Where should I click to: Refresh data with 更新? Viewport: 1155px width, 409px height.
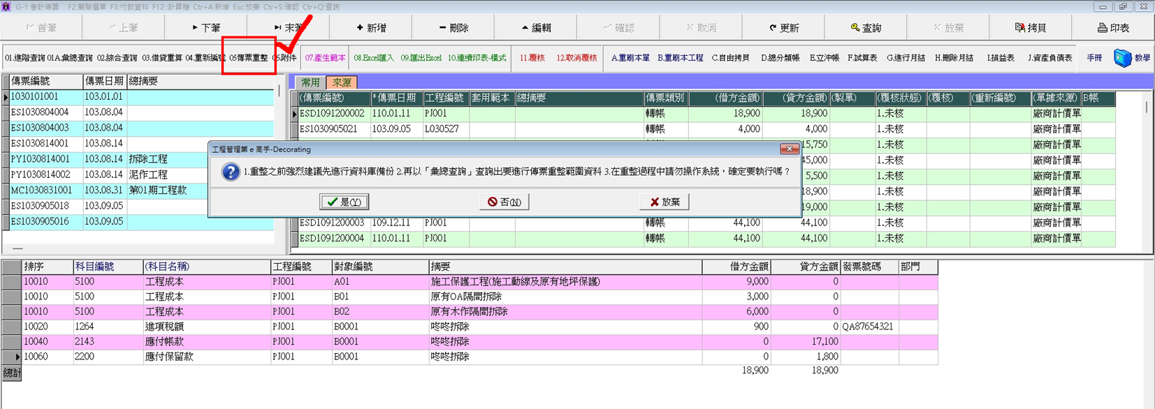pyautogui.click(x=783, y=28)
